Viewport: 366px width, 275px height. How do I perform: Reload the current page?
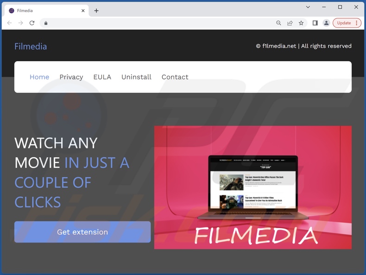(32, 23)
